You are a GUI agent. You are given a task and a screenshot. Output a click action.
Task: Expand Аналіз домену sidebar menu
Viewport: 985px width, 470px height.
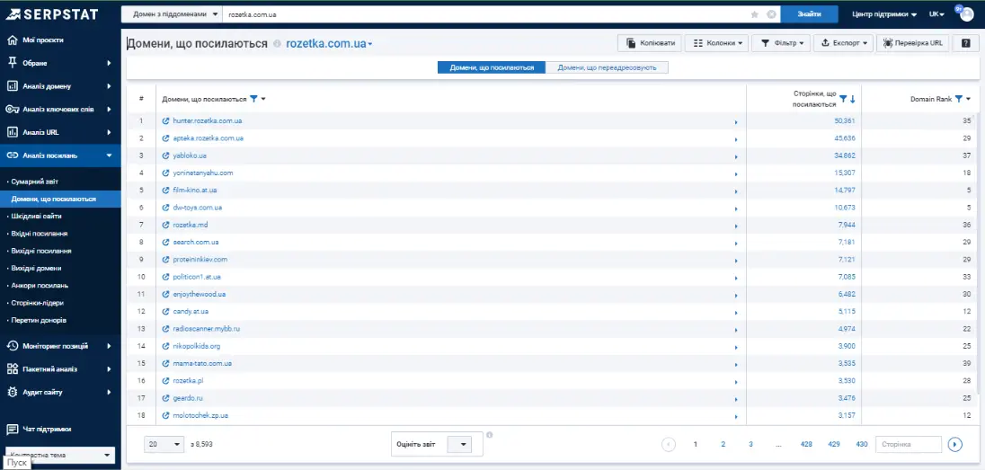[x=60, y=86]
